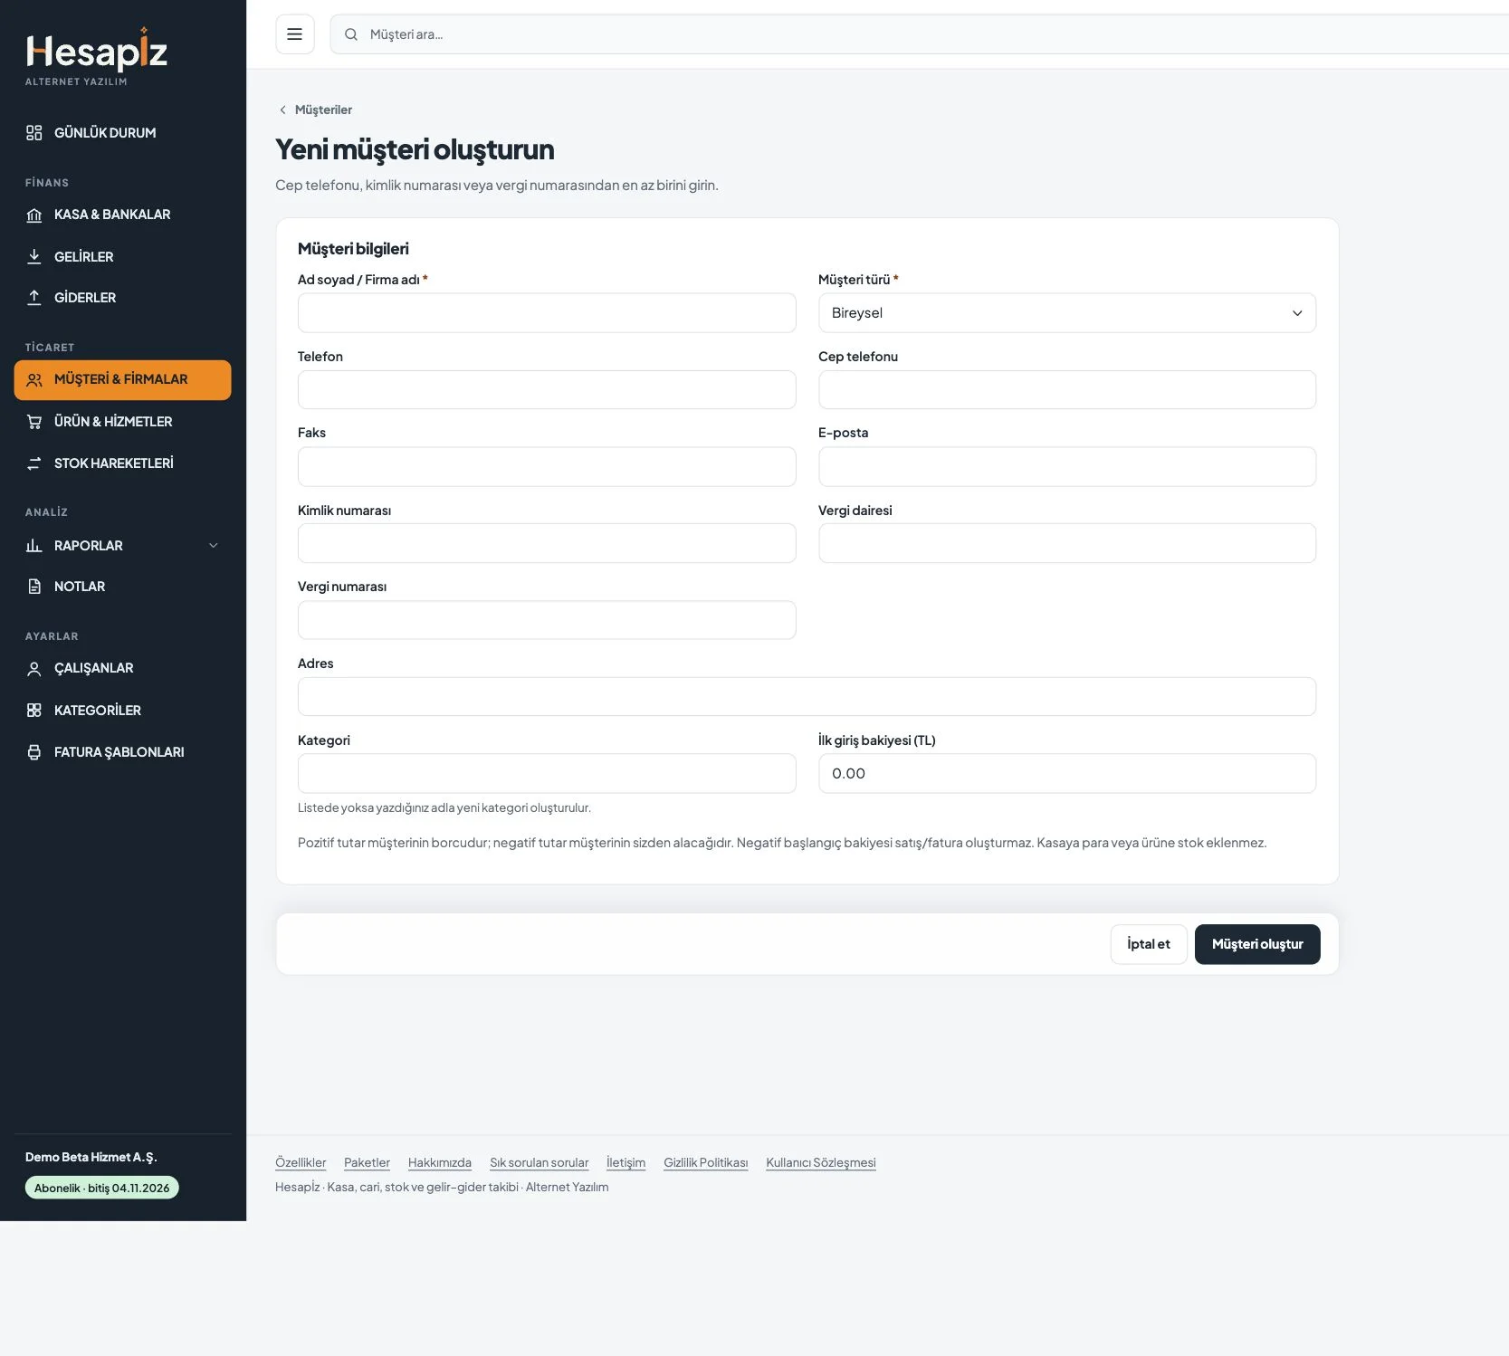Open Ürün & Hizmetler cart icon
The image size is (1509, 1356).
point(34,422)
